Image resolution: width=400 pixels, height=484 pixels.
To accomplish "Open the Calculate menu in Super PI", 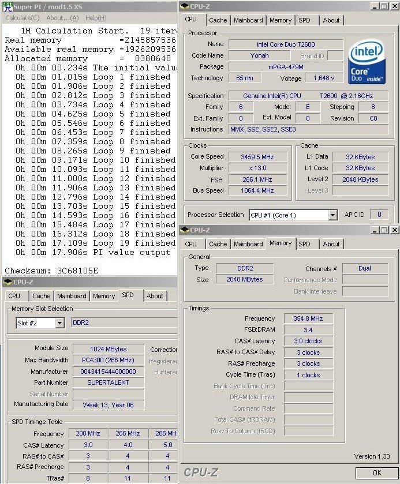I will coord(23,18).
